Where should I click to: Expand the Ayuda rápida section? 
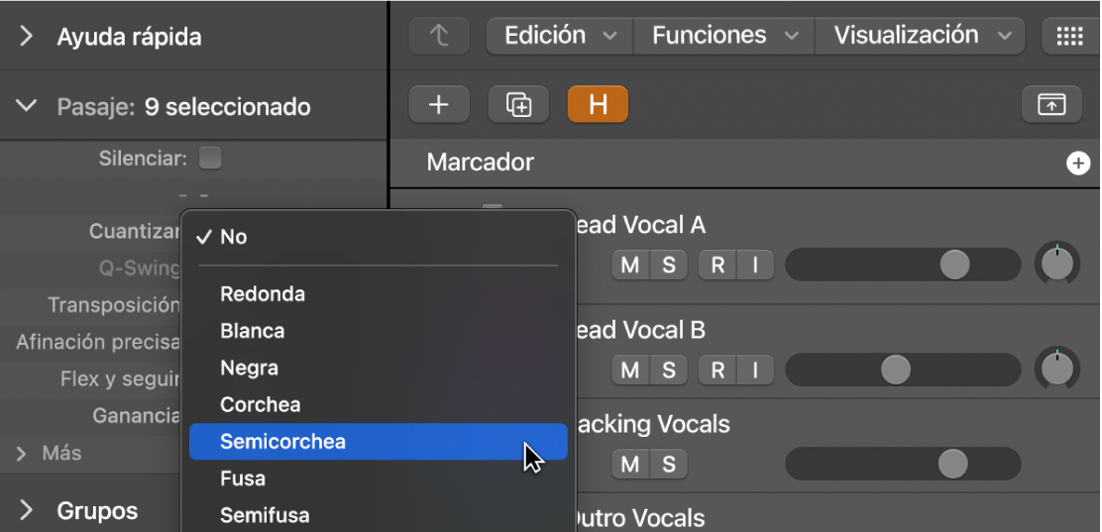coord(27,38)
